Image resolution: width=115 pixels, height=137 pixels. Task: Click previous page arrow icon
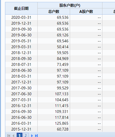click(13, 136)
